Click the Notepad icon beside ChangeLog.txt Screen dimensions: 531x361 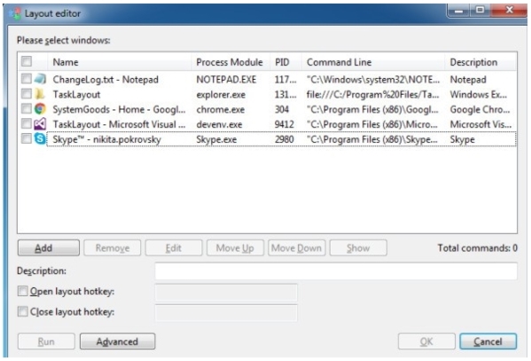40,79
